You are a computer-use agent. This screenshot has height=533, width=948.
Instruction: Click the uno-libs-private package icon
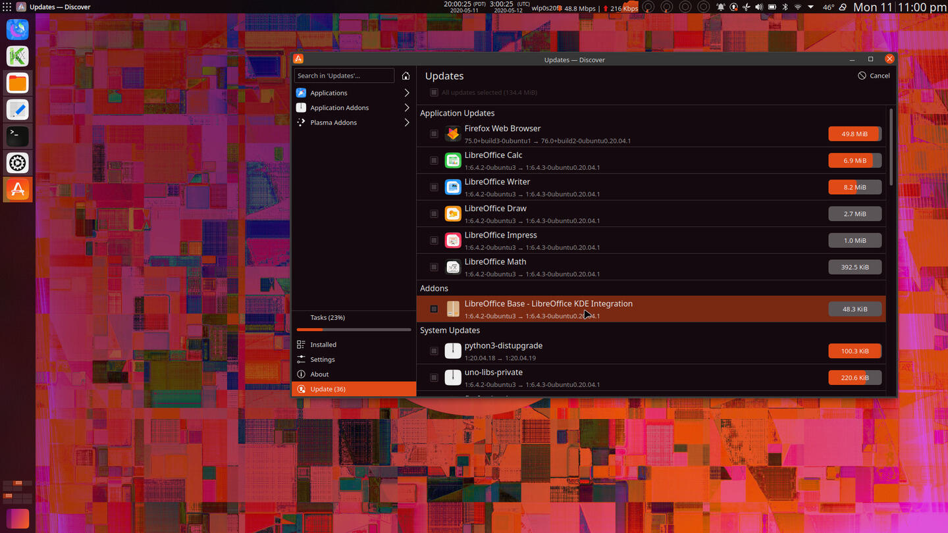pyautogui.click(x=453, y=378)
